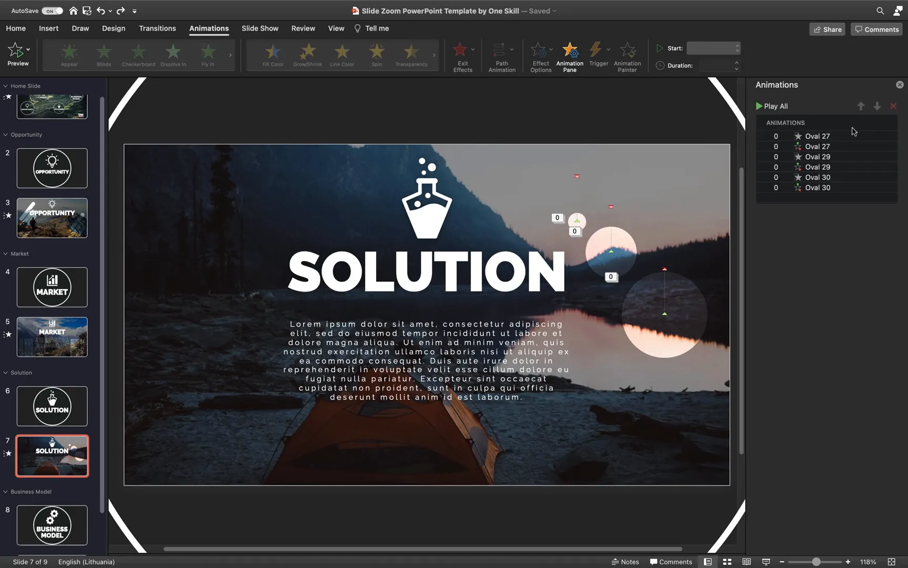The width and height of the screenshot is (908, 568).
Task: Apply the Transparency emphasis effect
Action: tap(411, 55)
